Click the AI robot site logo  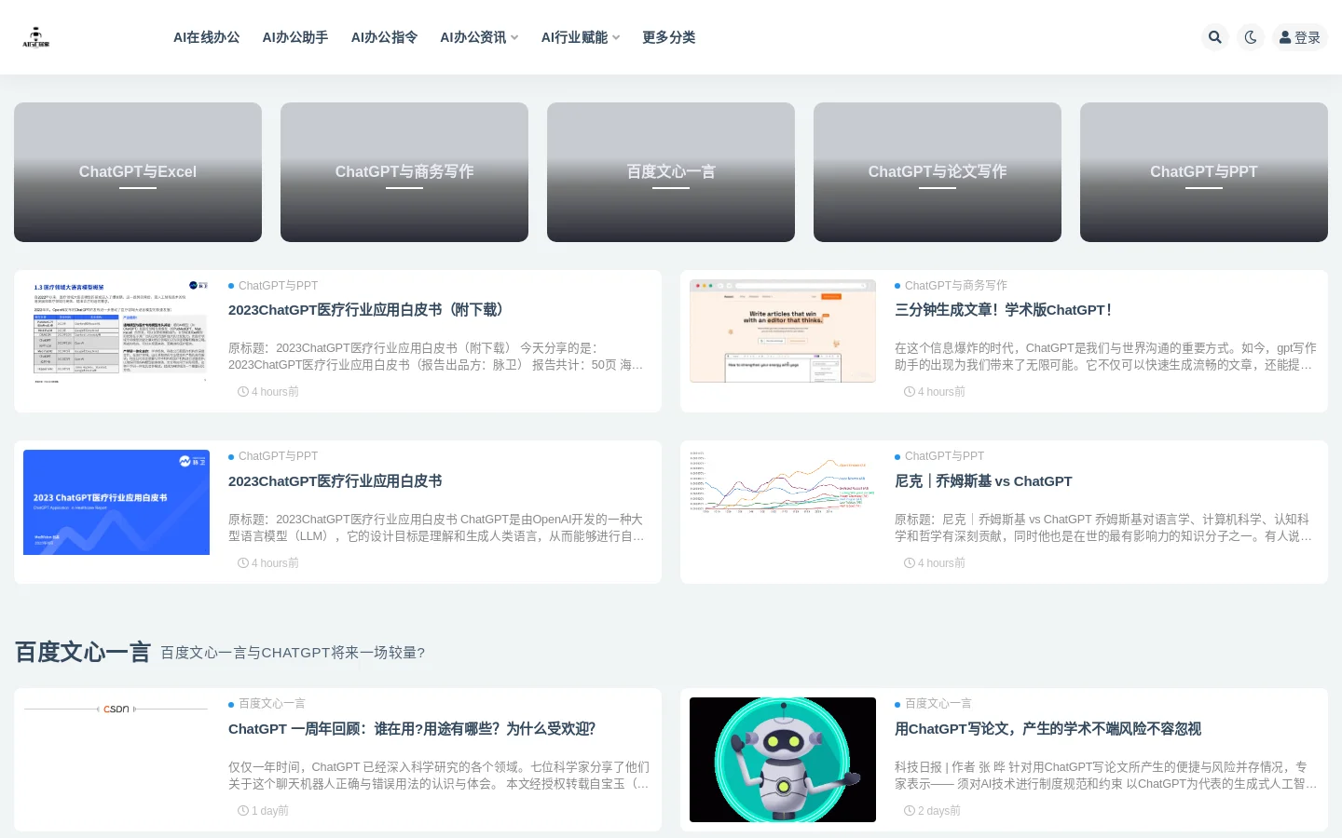click(36, 37)
